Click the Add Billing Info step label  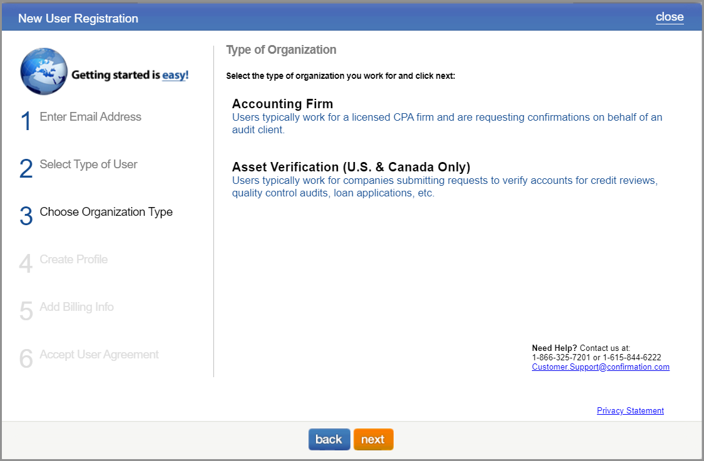[76, 307]
